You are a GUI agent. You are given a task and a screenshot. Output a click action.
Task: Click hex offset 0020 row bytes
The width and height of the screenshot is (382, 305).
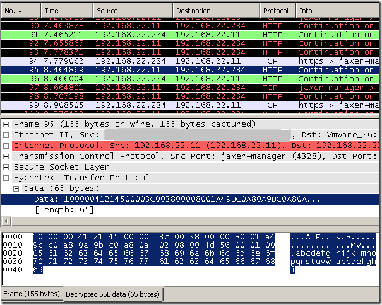tap(153, 253)
